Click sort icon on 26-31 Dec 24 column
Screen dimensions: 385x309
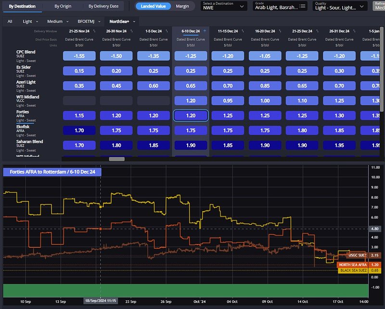coord(354,31)
